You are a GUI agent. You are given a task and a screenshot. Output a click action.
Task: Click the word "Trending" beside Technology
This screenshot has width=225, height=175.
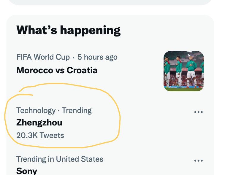(x=77, y=110)
